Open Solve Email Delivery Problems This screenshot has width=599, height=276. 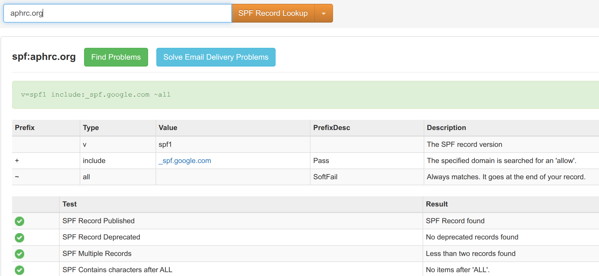(216, 57)
